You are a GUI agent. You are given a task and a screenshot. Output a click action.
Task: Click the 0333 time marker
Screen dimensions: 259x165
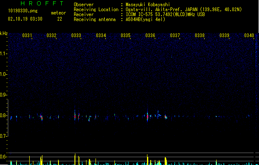click(76, 35)
